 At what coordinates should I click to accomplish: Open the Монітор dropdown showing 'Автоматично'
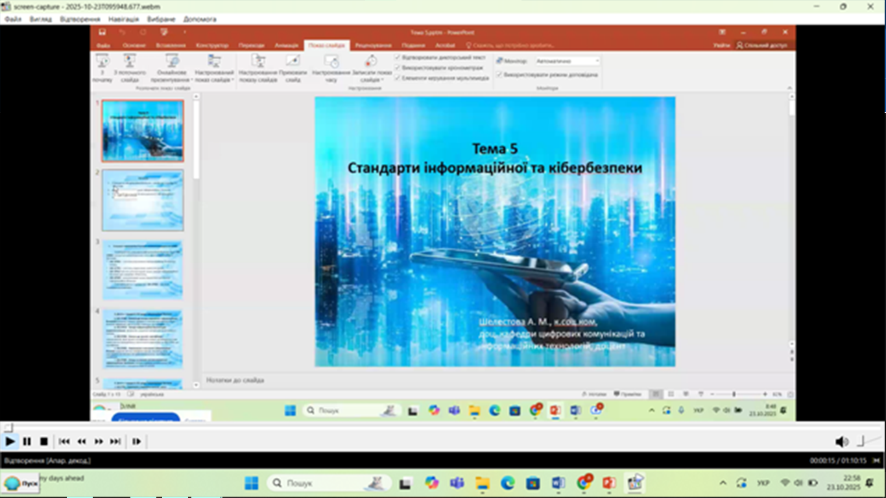pos(568,61)
